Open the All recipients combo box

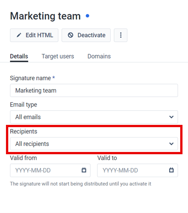[94, 144]
